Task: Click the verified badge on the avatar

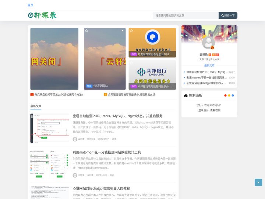Action: tap(212, 48)
